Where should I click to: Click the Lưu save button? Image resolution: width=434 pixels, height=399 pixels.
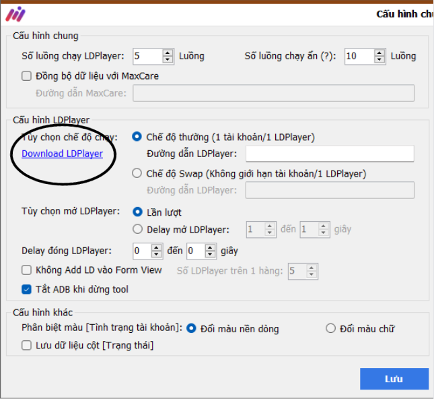coord(394,379)
